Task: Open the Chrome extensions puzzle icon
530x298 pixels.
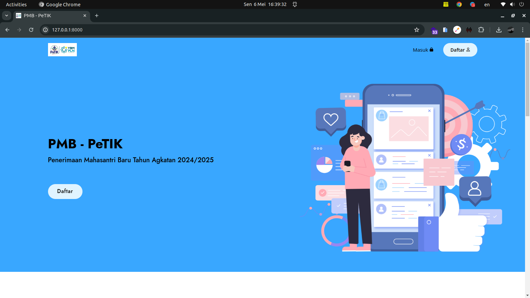Action: [481, 30]
